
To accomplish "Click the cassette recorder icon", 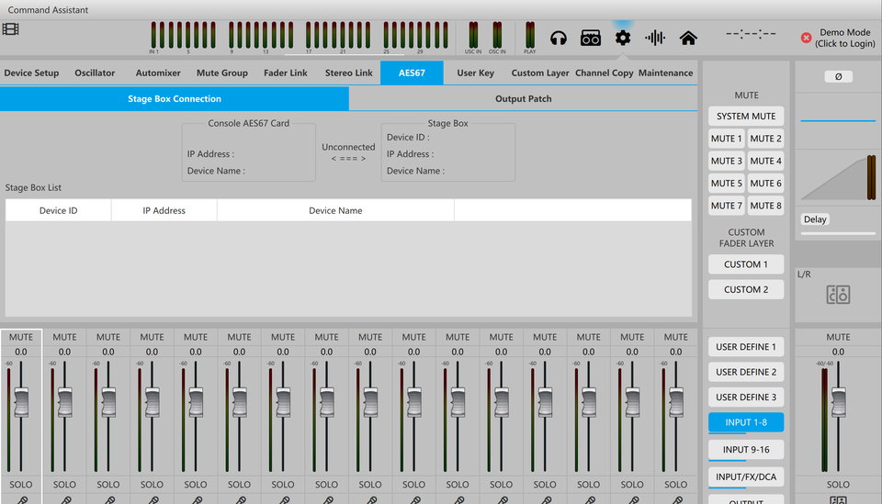I will (590, 38).
